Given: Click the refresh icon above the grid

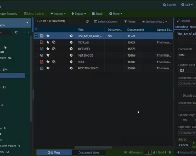Looking at the screenshot, I should (x=87, y=22).
